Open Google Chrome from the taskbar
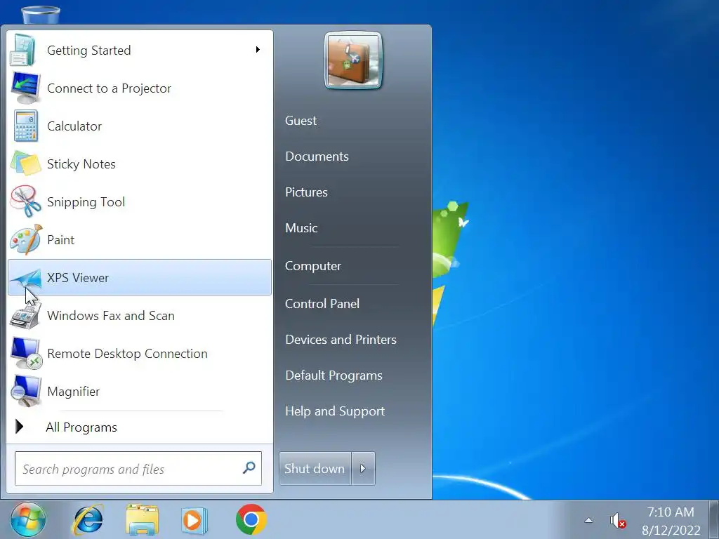This screenshot has height=539, width=719. 251,519
